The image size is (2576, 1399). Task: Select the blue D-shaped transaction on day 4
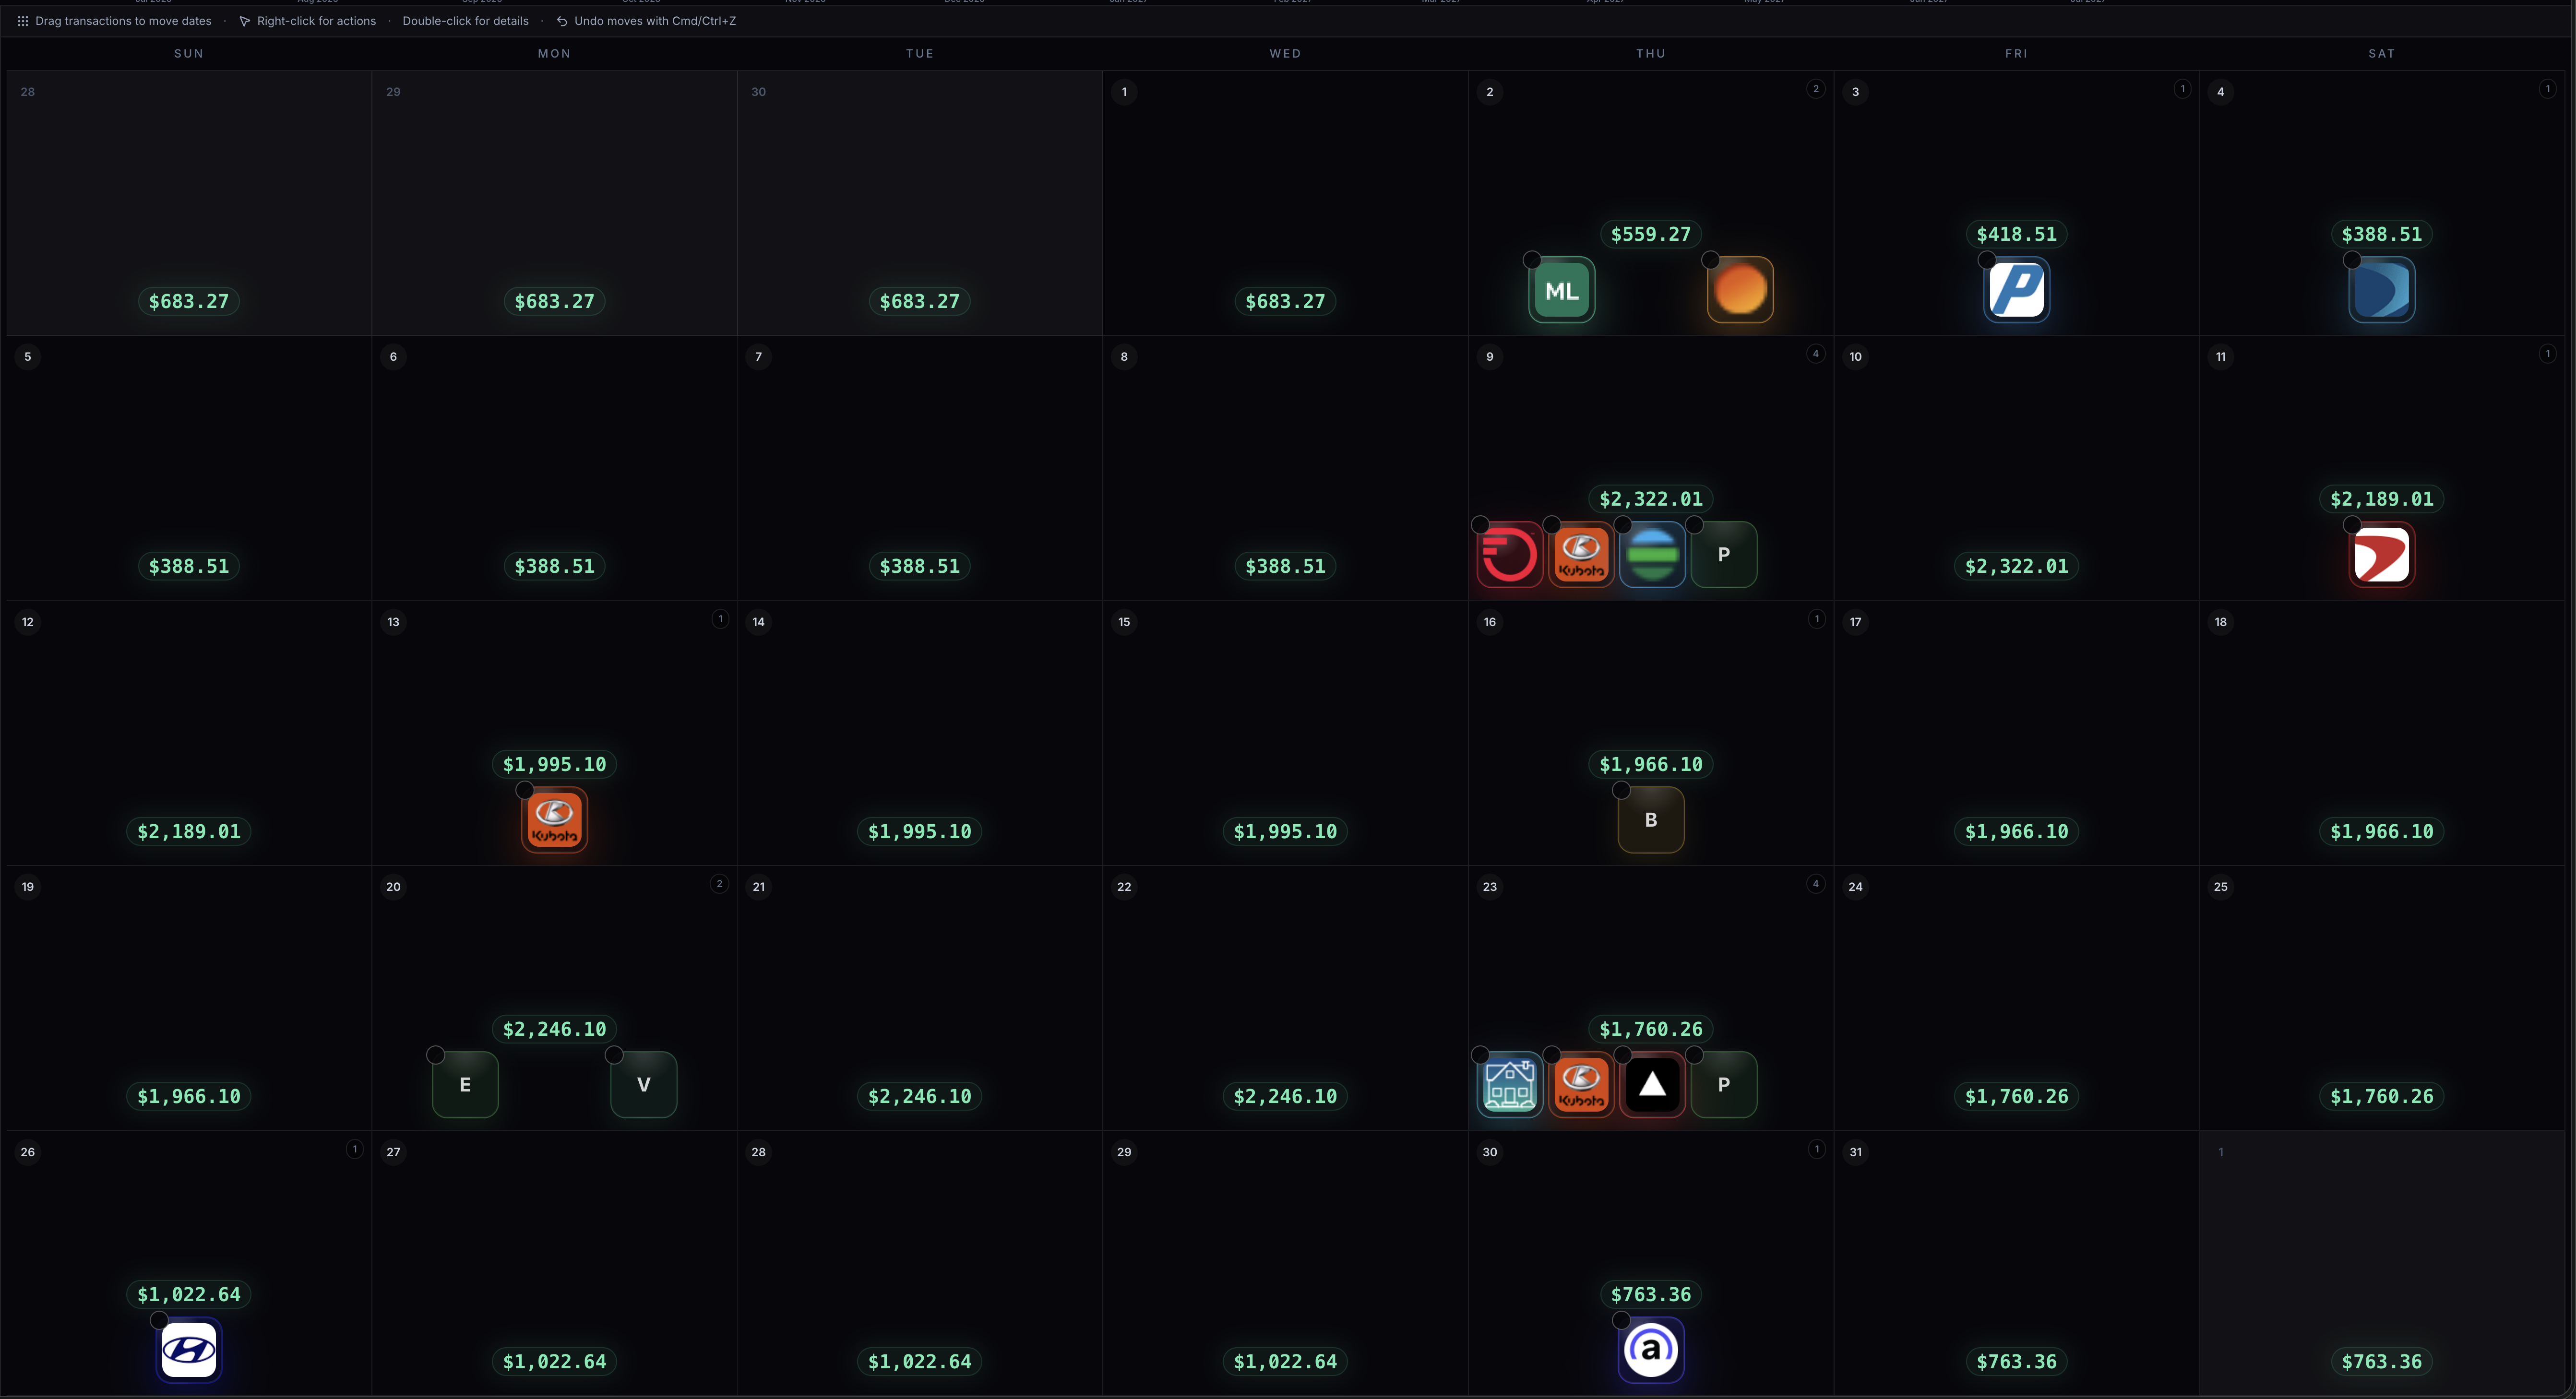(x=2381, y=290)
